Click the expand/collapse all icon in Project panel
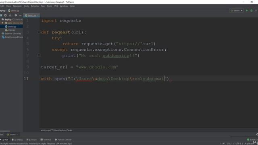Image resolution: width=258 pixels, height=145 pixels. 10,15
